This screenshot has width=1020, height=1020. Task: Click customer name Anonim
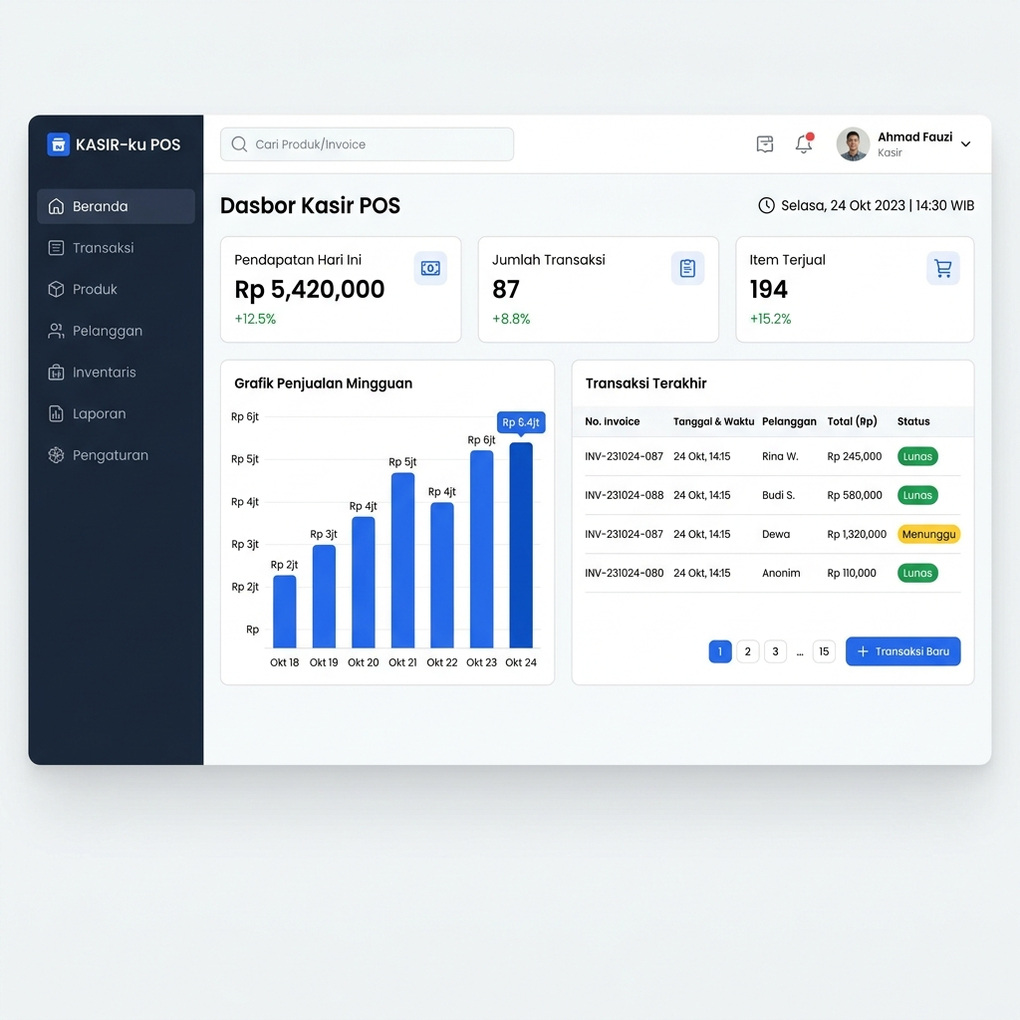point(781,573)
